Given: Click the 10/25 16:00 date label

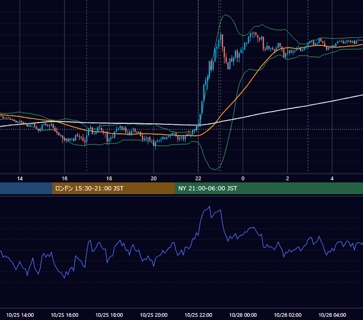Looking at the screenshot, I should click(x=65, y=315).
